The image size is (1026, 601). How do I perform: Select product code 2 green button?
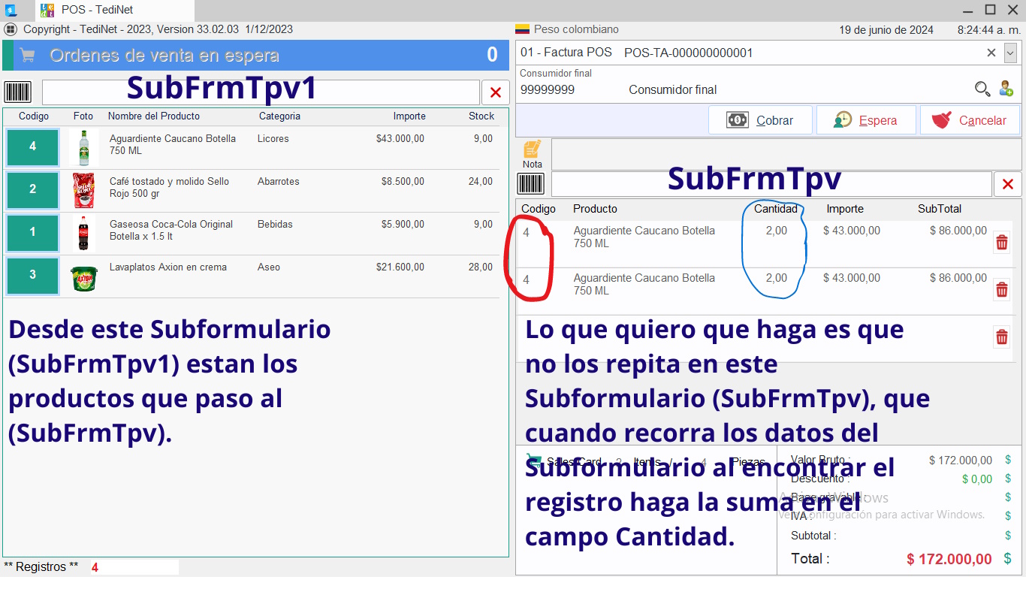[x=32, y=189]
